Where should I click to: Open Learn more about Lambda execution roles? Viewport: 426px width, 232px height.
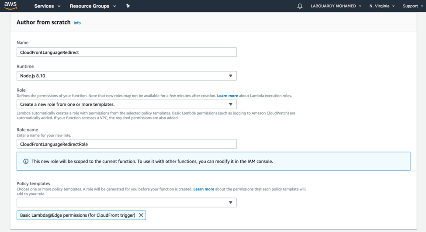point(227,96)
